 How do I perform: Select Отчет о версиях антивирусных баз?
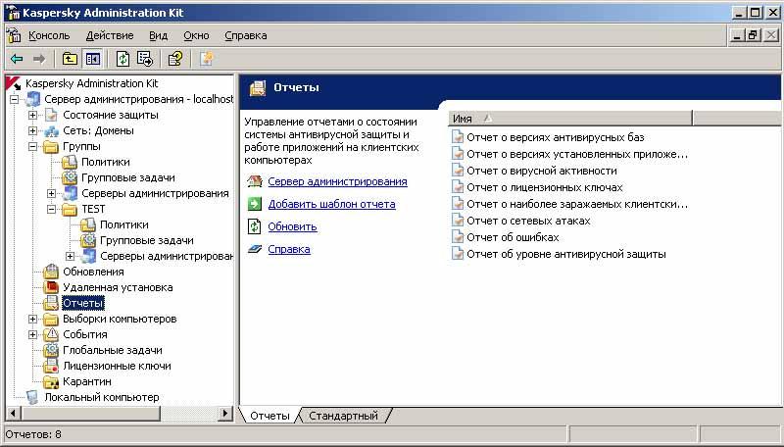click(x=555, y=137)
